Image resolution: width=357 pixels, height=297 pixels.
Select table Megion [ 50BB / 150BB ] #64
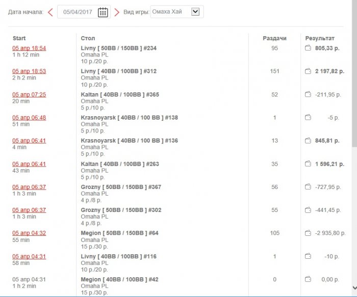click(x=119, y=233)
